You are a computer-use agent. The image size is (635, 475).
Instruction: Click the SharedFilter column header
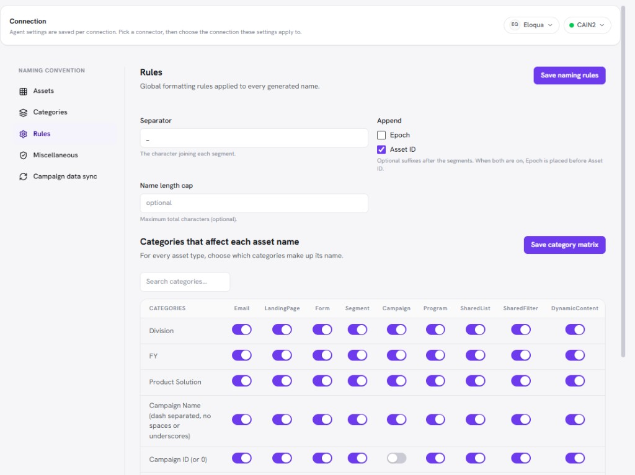(x=521, y=308)
